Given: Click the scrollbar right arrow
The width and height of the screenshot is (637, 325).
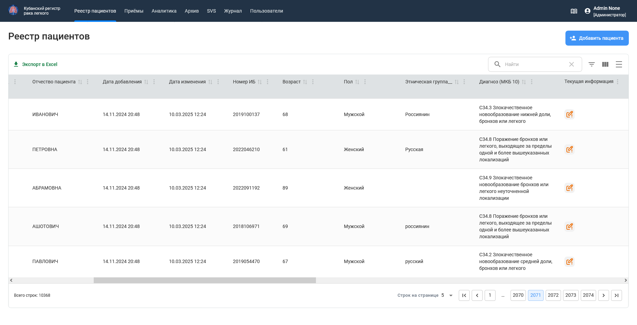Looking at the screenshot, I should pos(625,280).
